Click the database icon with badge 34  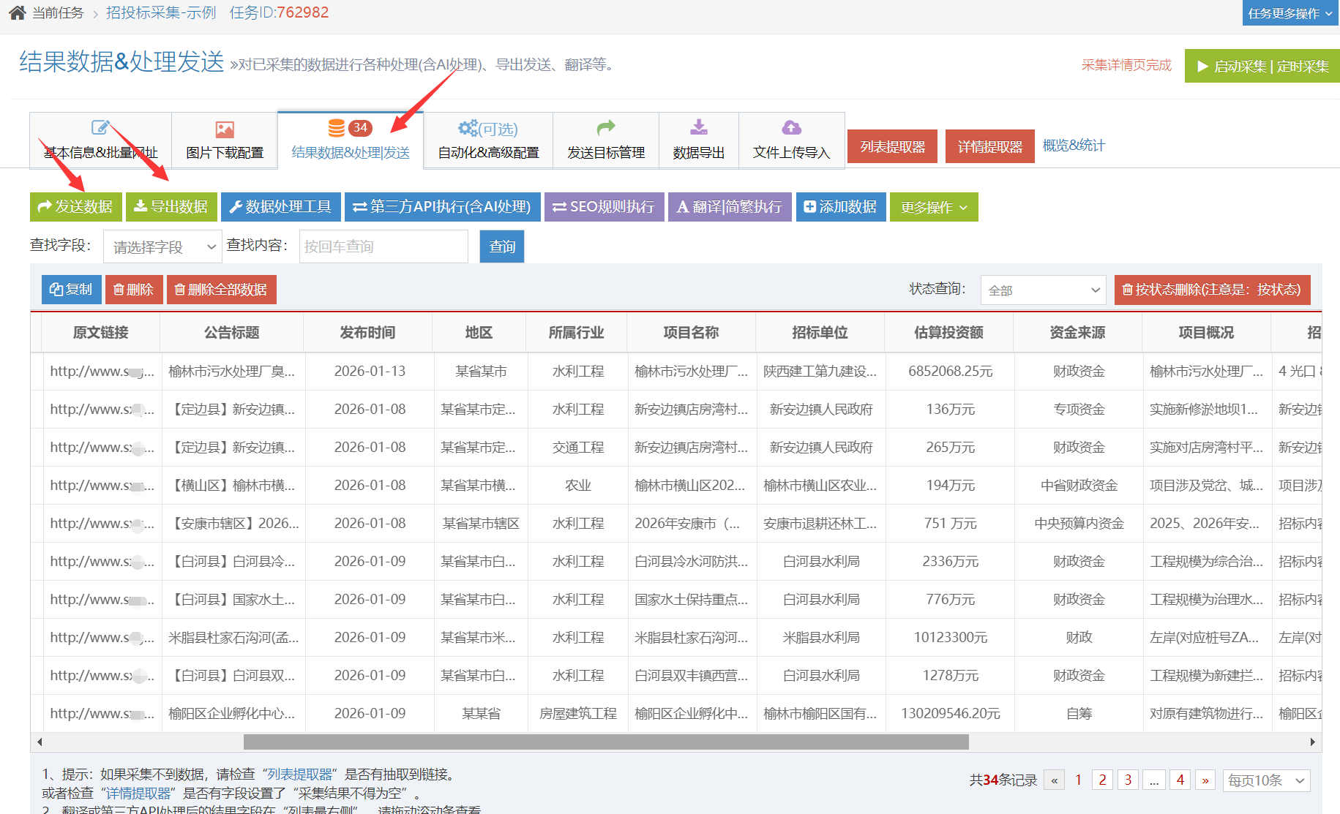(x=337, y=128)
